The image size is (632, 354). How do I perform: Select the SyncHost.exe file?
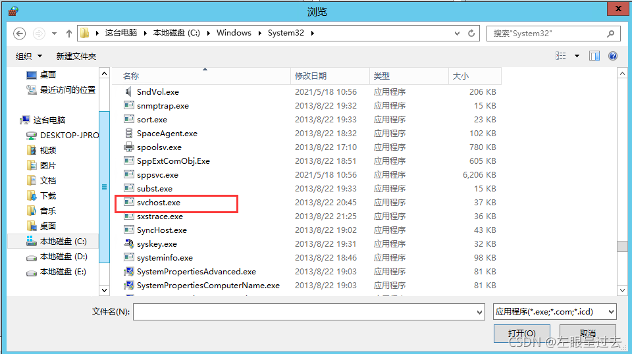(162, 230)
